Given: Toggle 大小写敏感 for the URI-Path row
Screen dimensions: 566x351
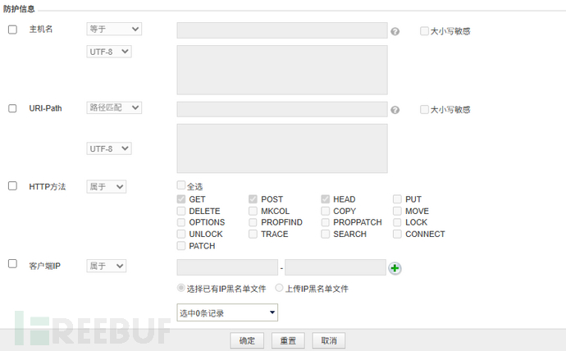Looking at the screenshot, I should pyautogui.click(x=425, y=109).
